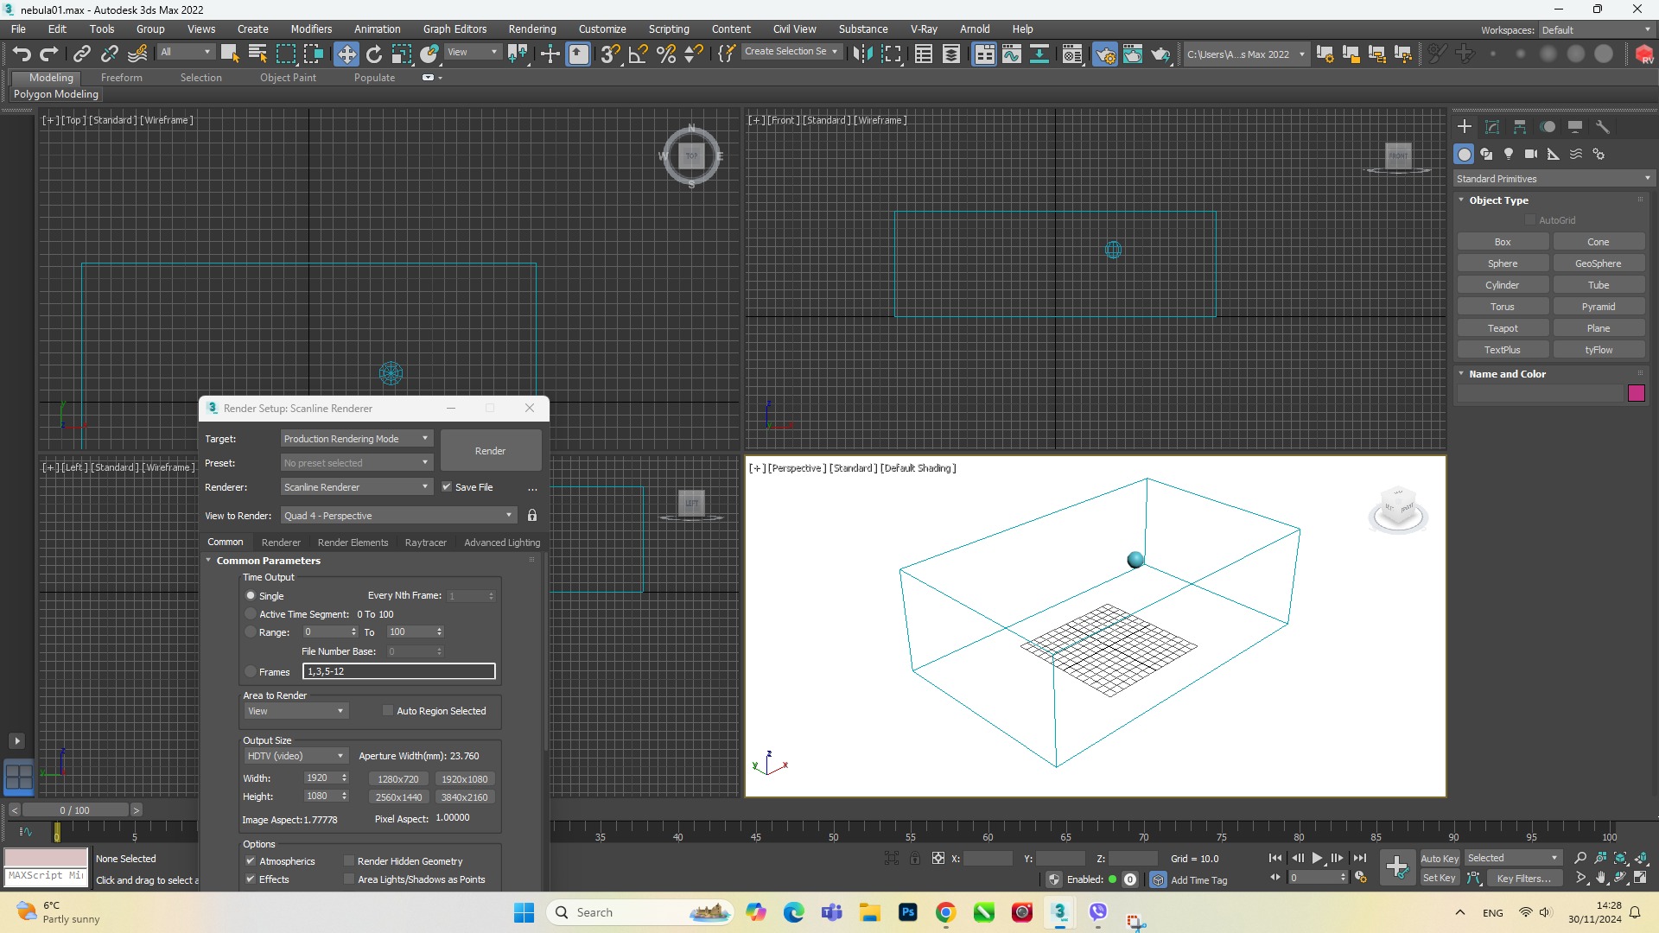Image resolution: width=1659 pixels, height=933 pixels.
Task: Open the Renderer dropdown Scanline Renderer
Action: coord(356,487)
